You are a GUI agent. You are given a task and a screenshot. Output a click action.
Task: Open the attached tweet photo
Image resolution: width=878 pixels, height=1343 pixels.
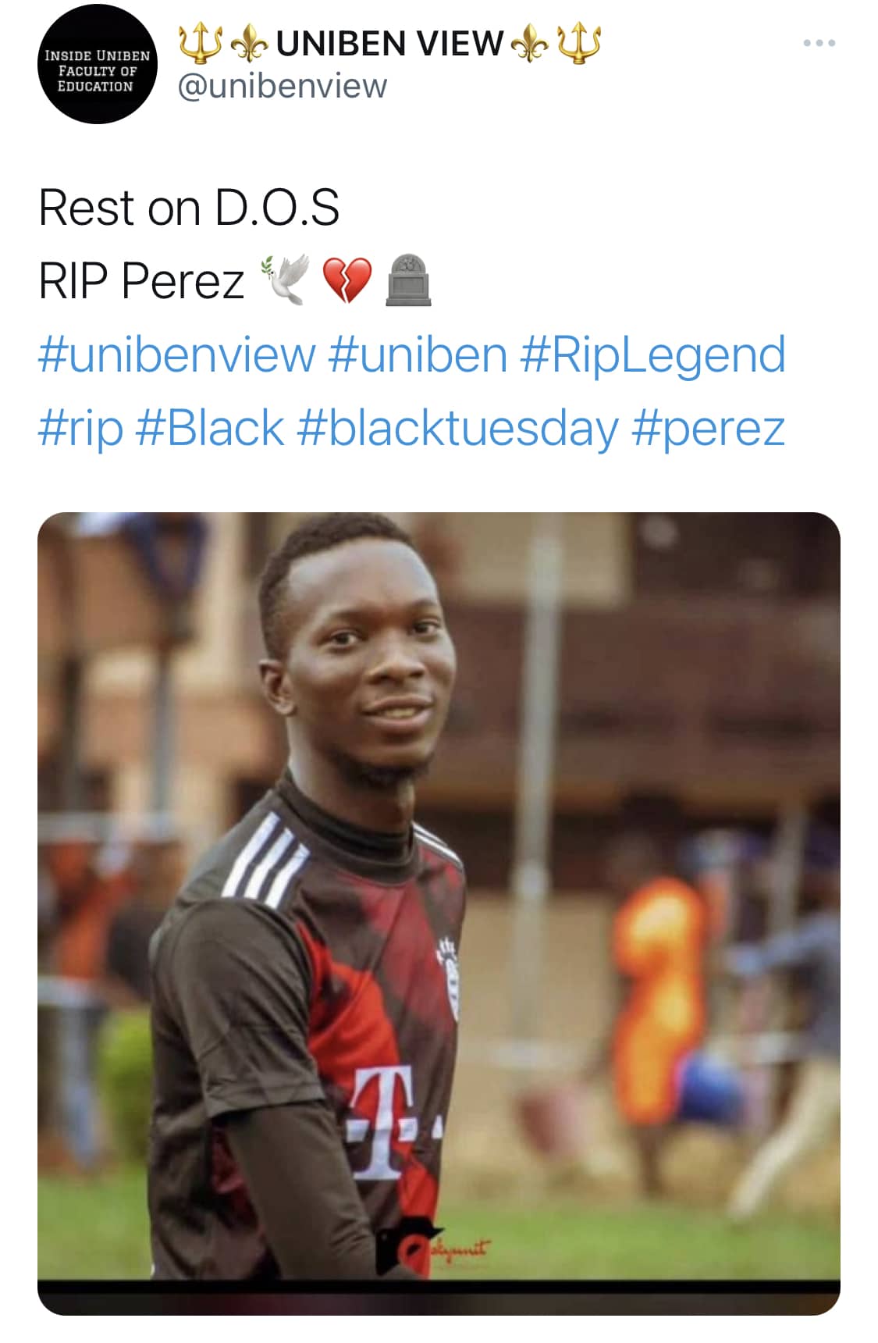coord(439,913)
